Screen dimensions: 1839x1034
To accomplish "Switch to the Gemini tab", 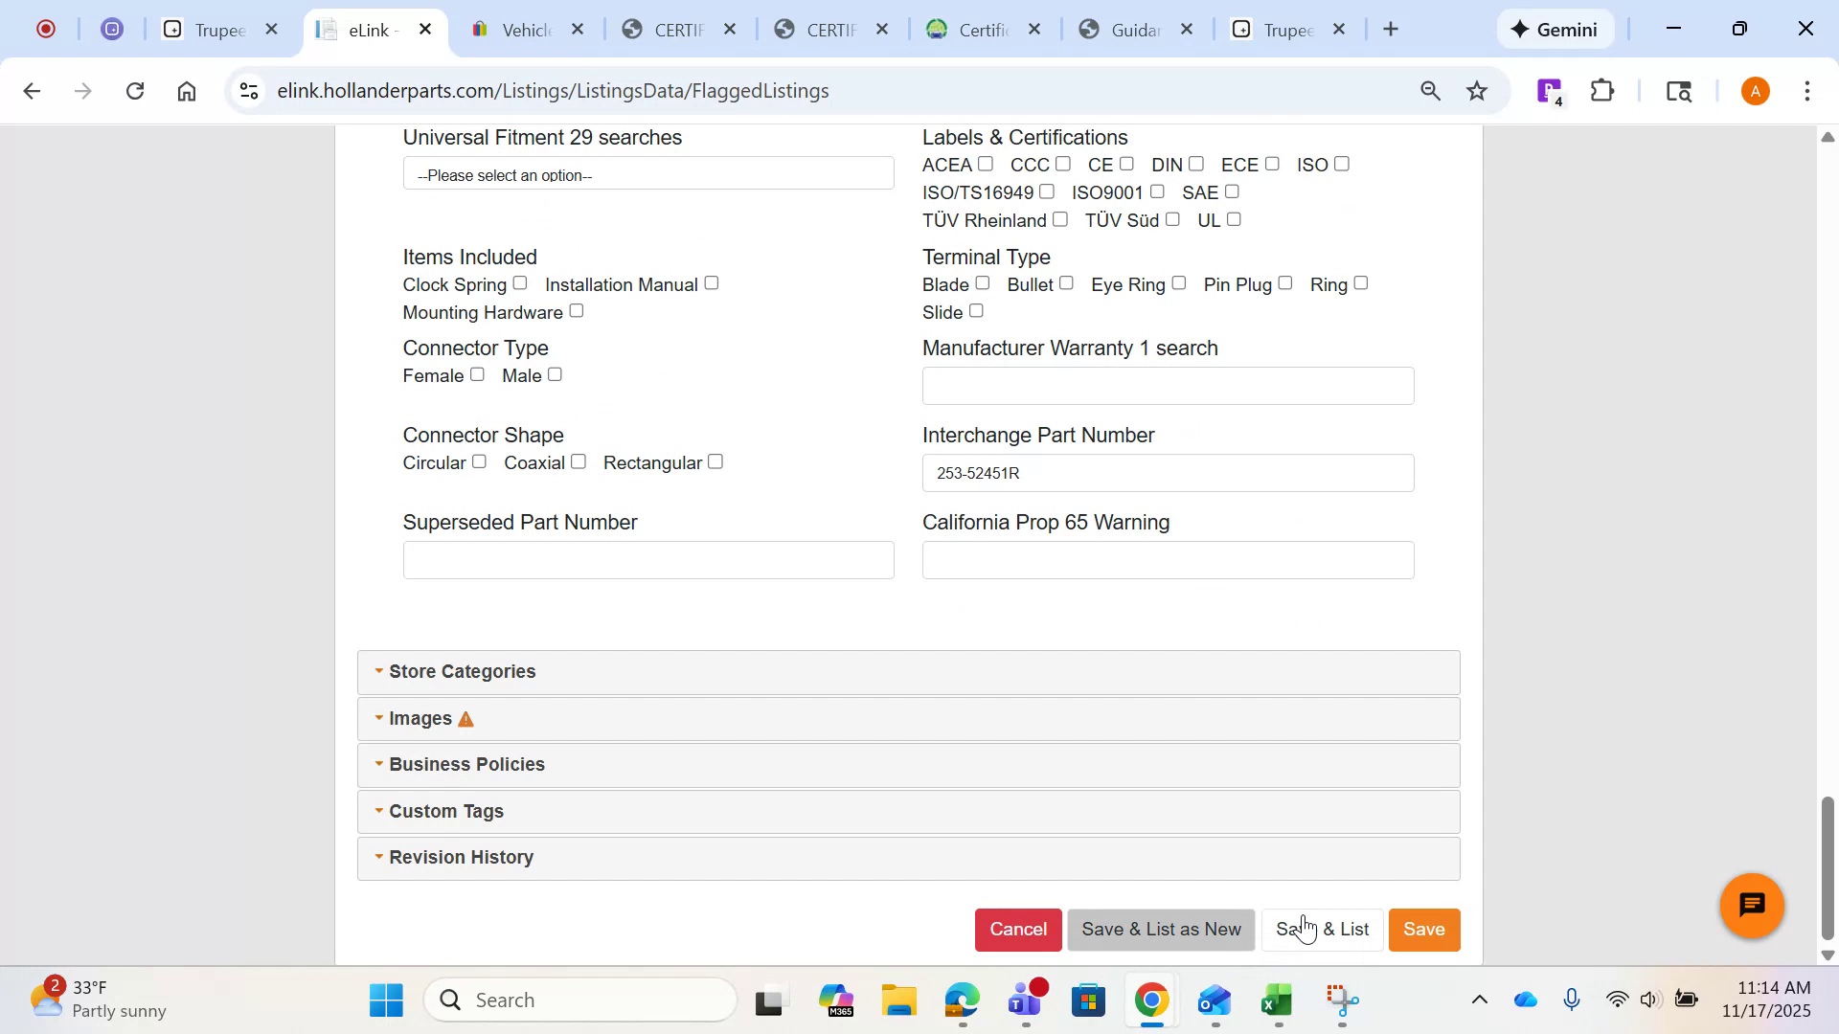I will pyautogui.click(x=1555, y=29).
